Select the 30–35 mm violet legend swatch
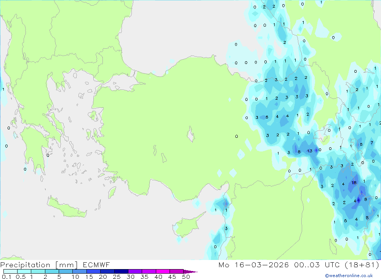The width and height of the screenshot is (381, 279). pyautogui.click(x=135, y=271)
